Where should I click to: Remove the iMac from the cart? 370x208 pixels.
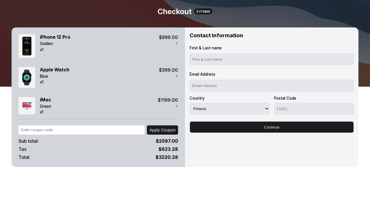(177, 106)
